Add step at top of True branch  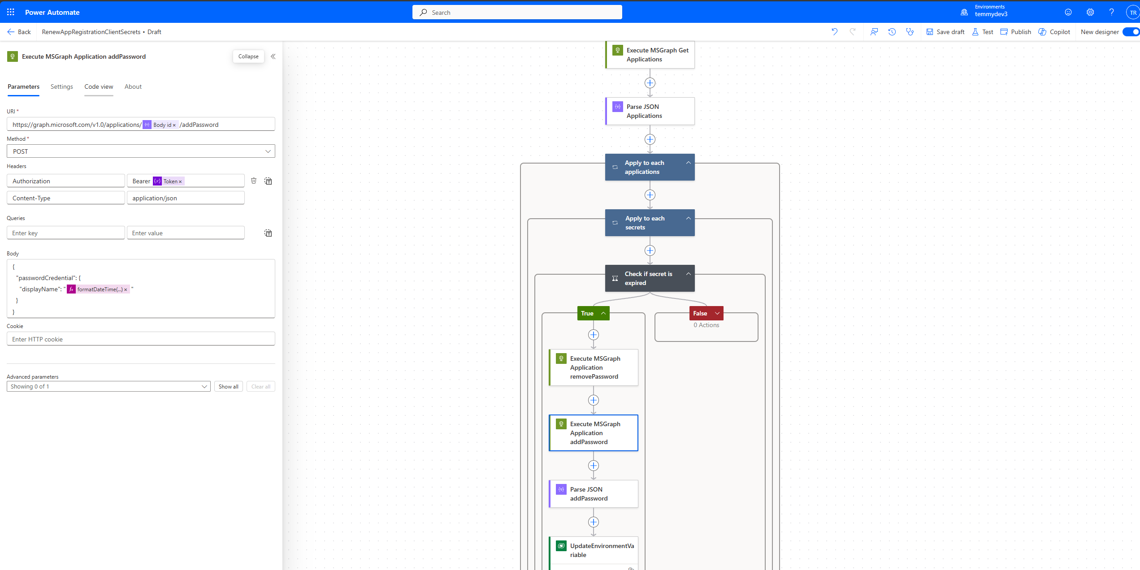click(594, 335)
